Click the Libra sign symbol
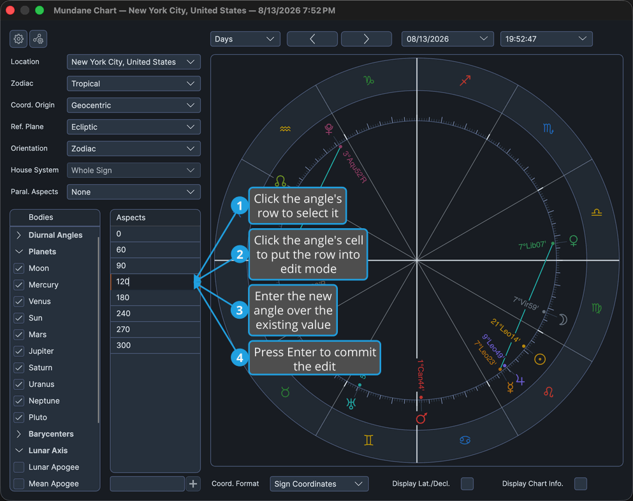The height and width of the screenshot is (501, 633). pos(597,212)
